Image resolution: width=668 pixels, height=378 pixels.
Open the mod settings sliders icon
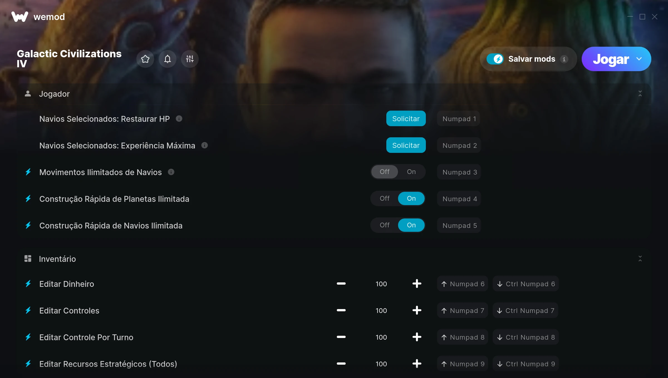[190, 59]
